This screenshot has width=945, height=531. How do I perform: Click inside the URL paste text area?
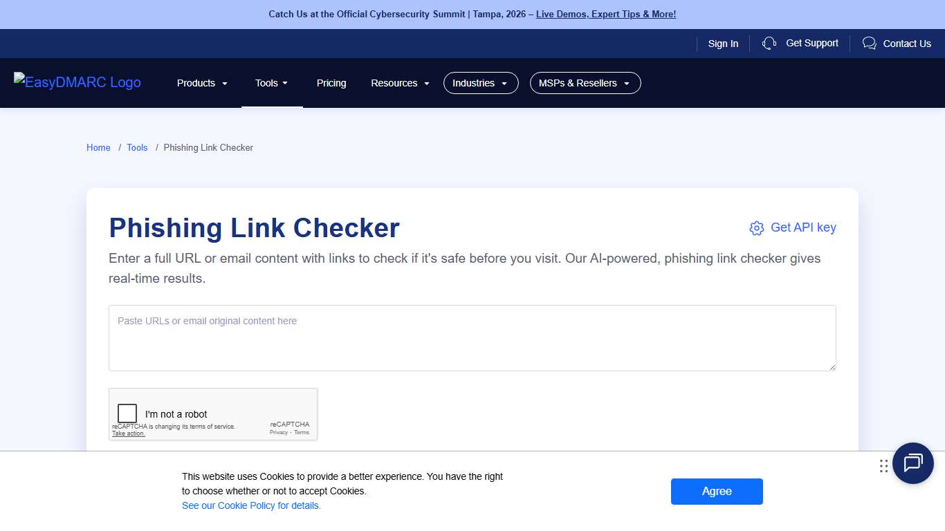[472, 338]
